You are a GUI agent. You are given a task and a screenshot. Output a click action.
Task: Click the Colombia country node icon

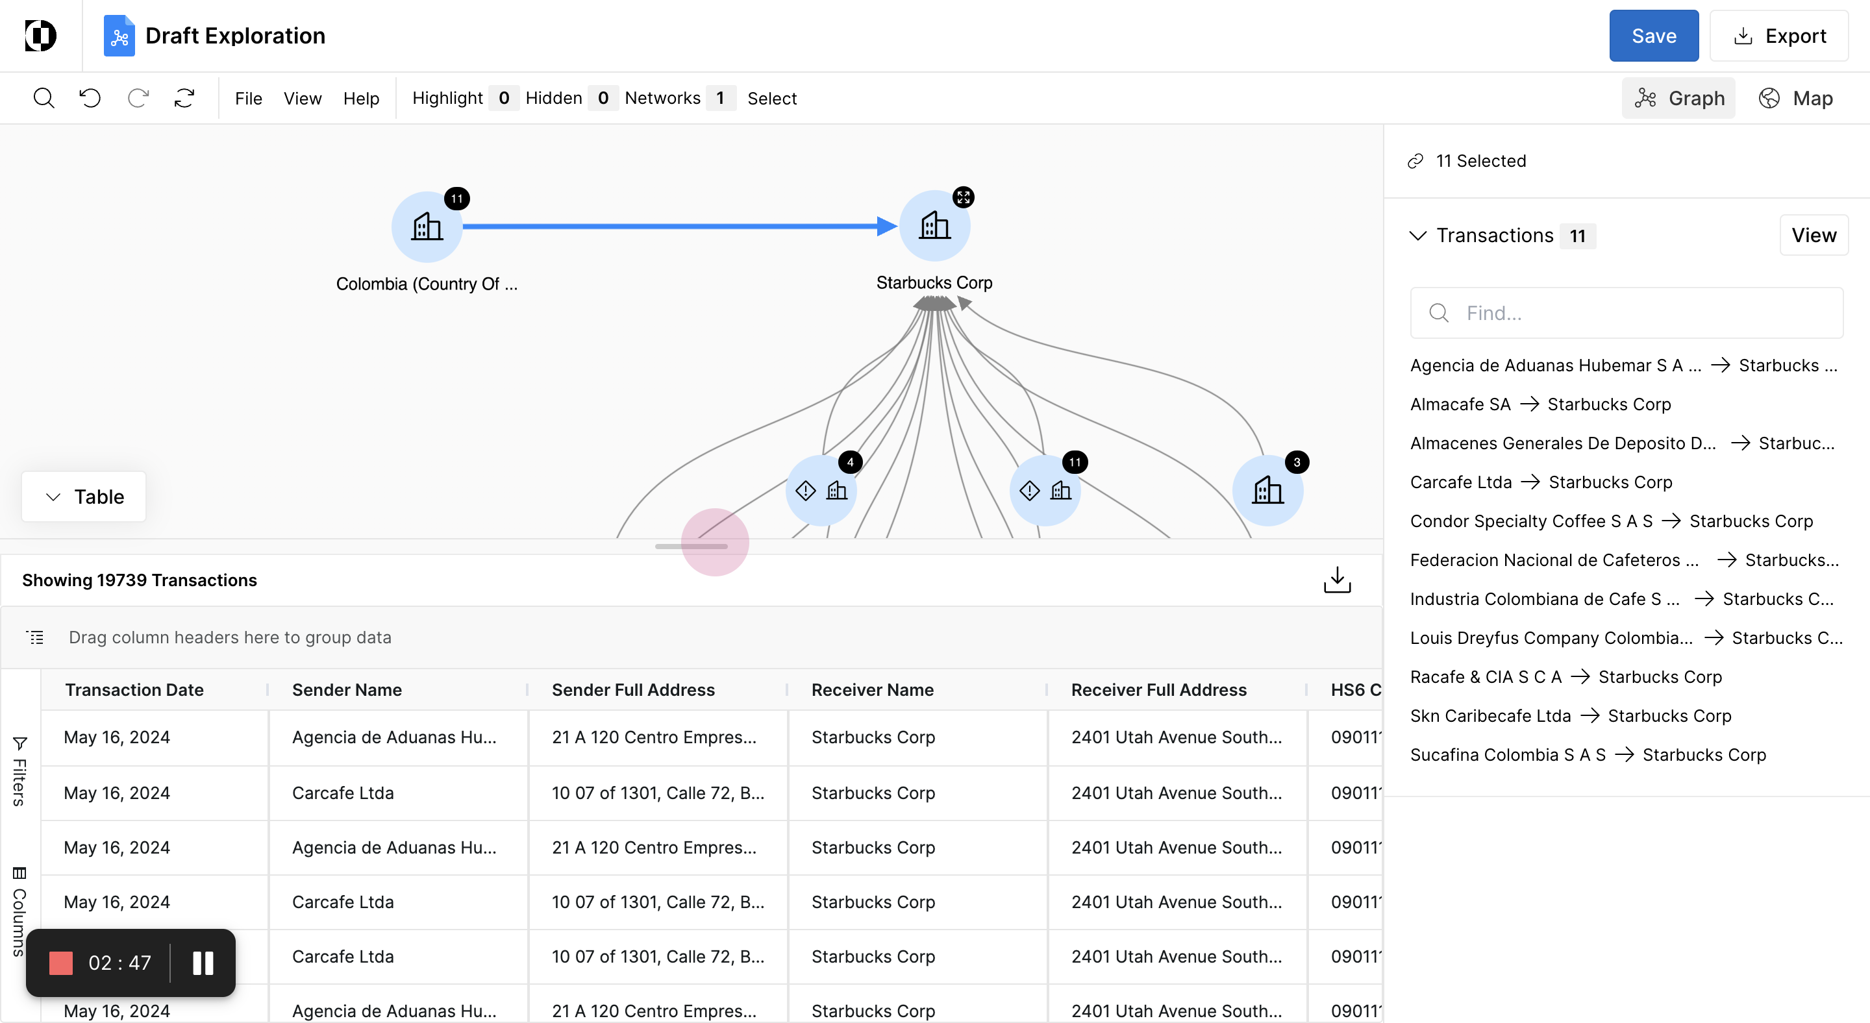pos(426,227)
